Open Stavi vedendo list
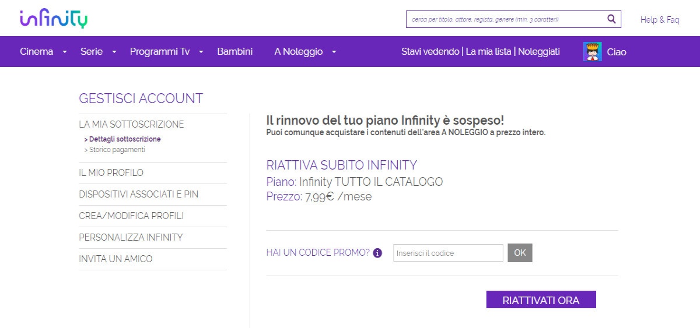 (x=430, y=52)
